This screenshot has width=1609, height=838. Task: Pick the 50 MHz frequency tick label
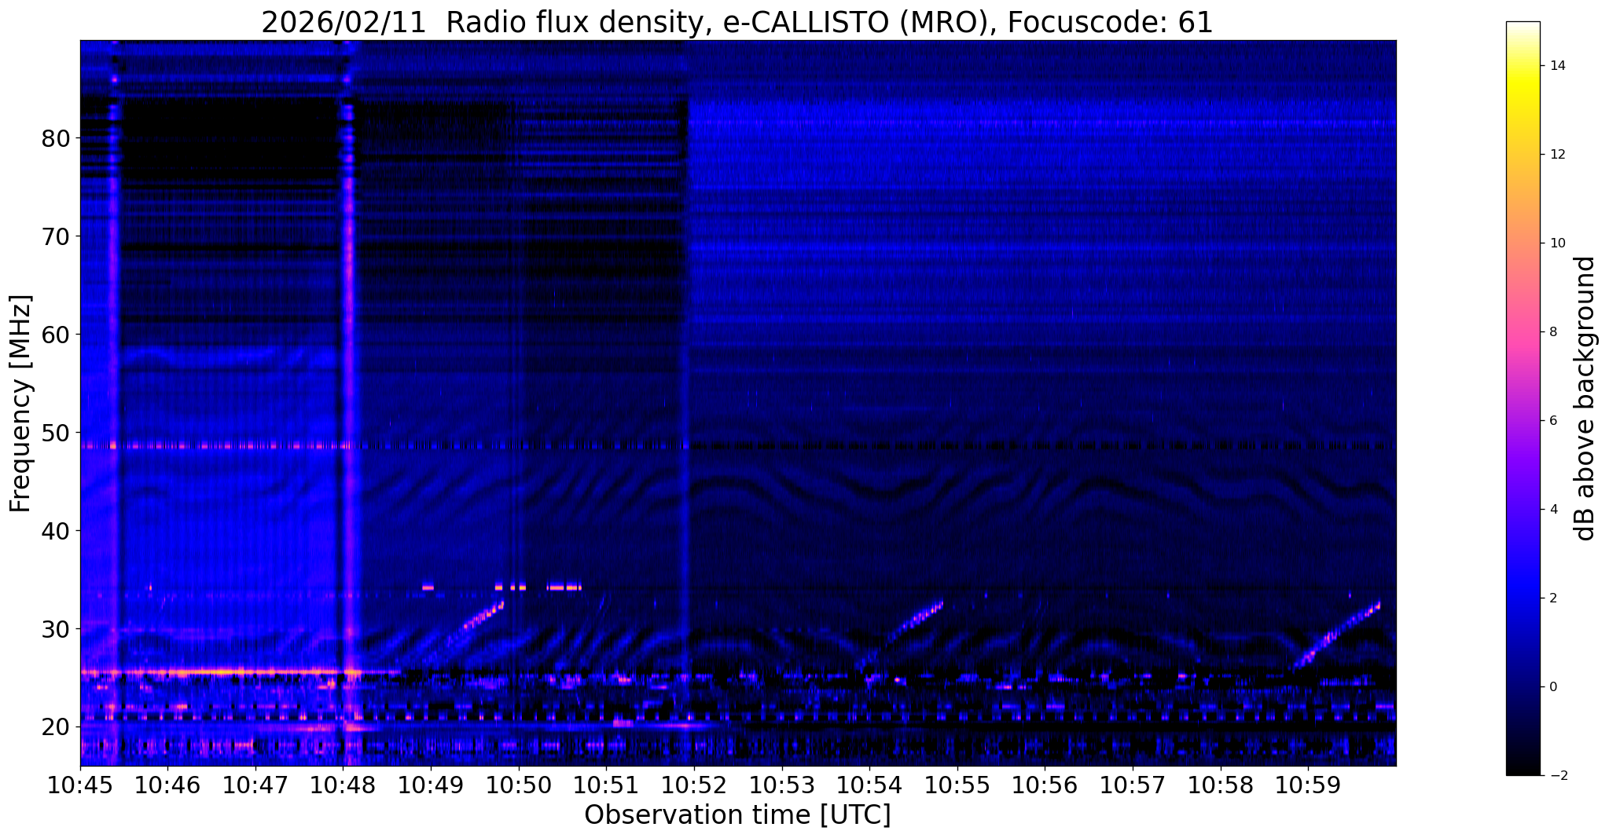pos(55,433)
